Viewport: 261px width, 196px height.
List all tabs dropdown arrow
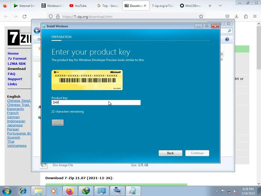pyautogui.click(x=220, y=6)
